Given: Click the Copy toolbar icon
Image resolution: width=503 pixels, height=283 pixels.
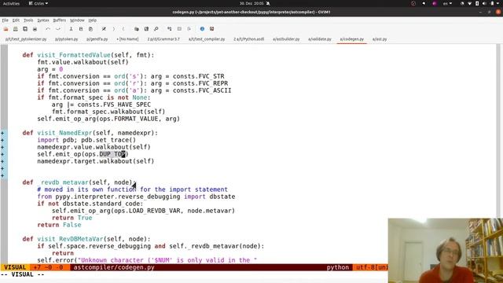Looking at the screenshot, I should coord(81,29).
